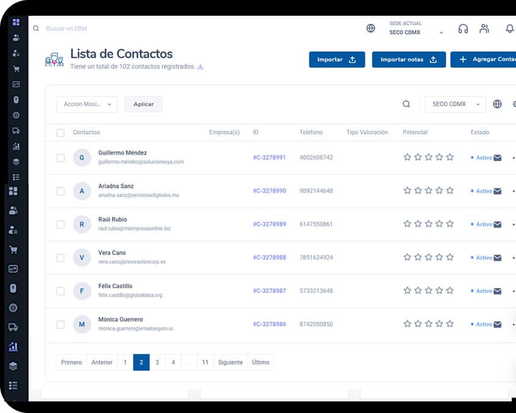Screen dimensions: 516x413
Task: Click the headset support icon
Action: (463, 29)
